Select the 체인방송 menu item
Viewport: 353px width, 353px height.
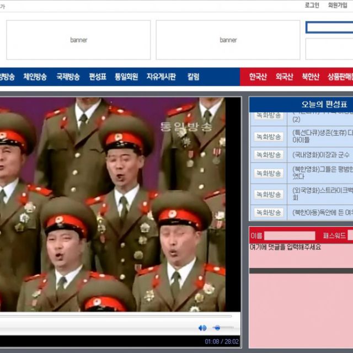click(35, 77)
